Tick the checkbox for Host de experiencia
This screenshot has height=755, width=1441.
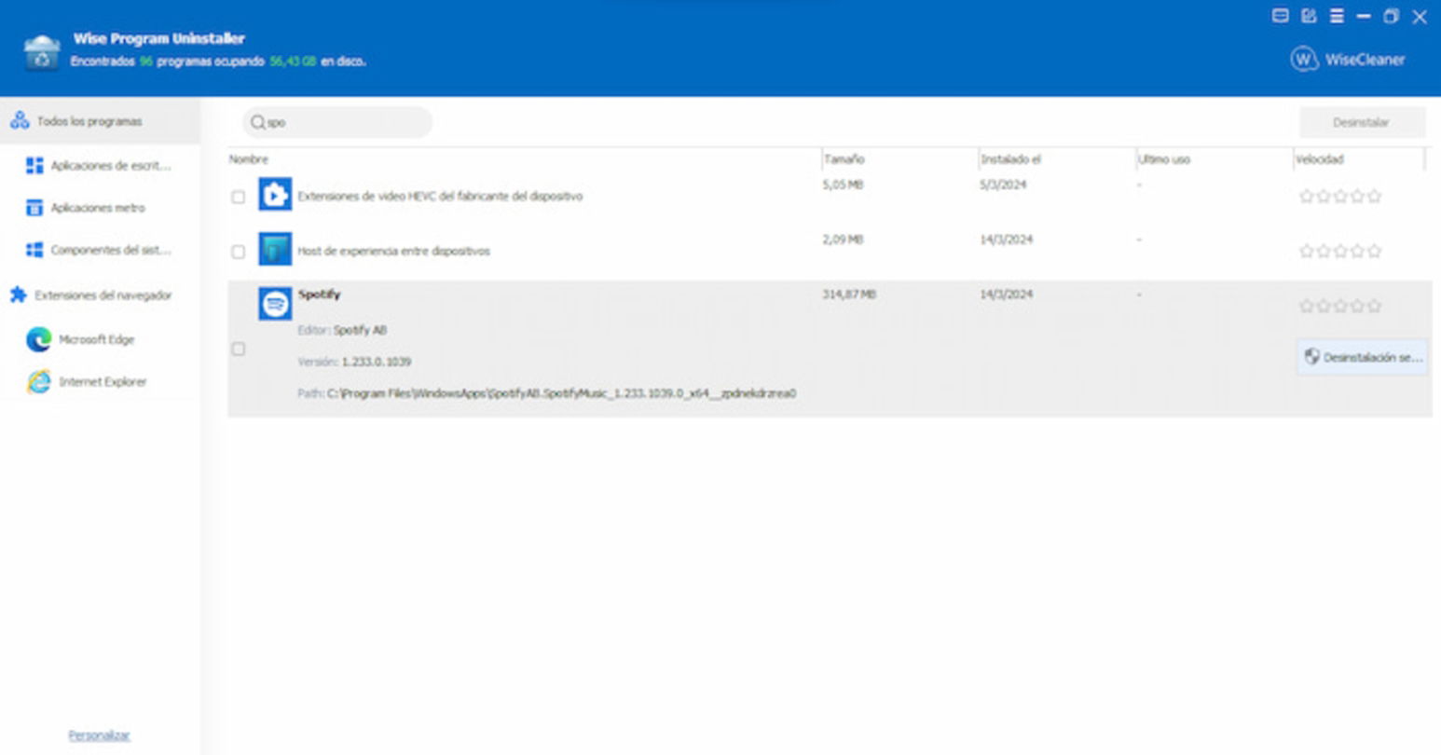click(238, 252)
